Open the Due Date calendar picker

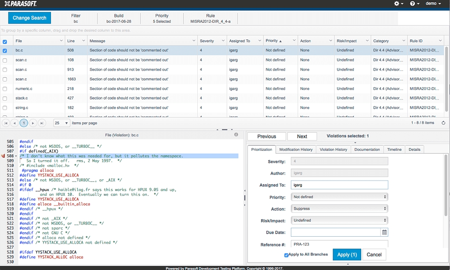384,232
